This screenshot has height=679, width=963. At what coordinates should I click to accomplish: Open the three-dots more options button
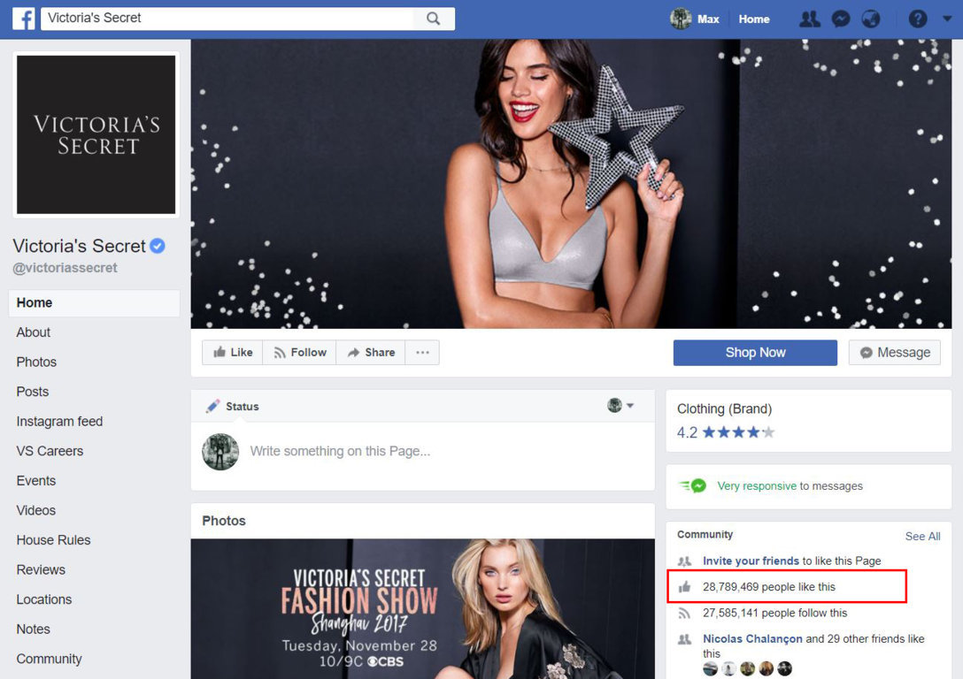point(422,353)
